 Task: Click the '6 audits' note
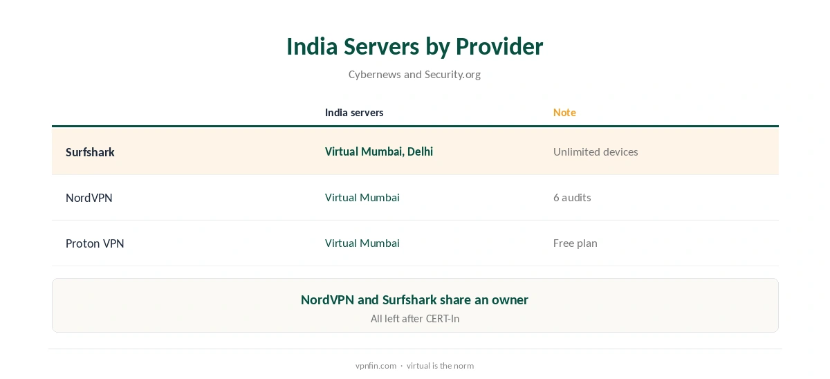tap(572, 197)
